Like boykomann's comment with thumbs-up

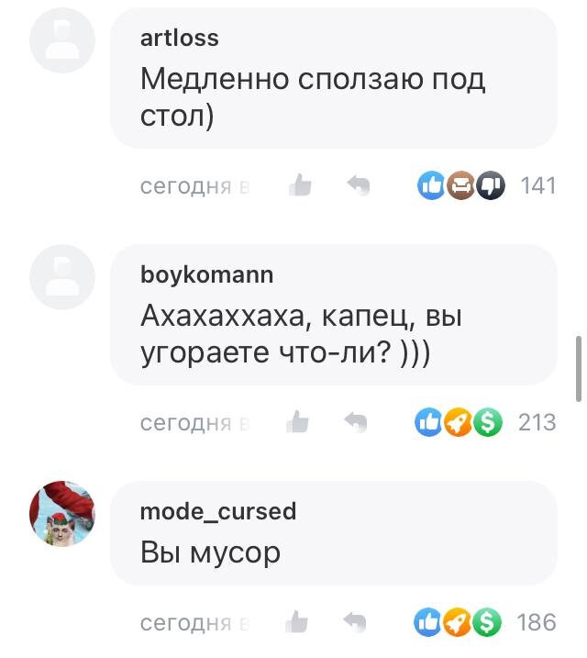click(x=298, y=422)
